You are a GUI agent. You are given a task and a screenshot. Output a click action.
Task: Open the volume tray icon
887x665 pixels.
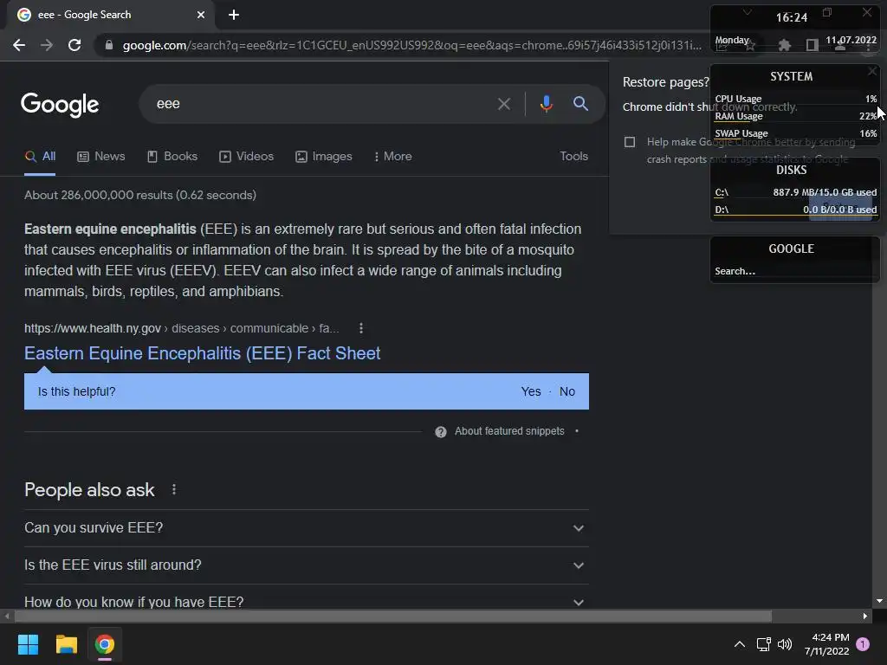point(785,644)
